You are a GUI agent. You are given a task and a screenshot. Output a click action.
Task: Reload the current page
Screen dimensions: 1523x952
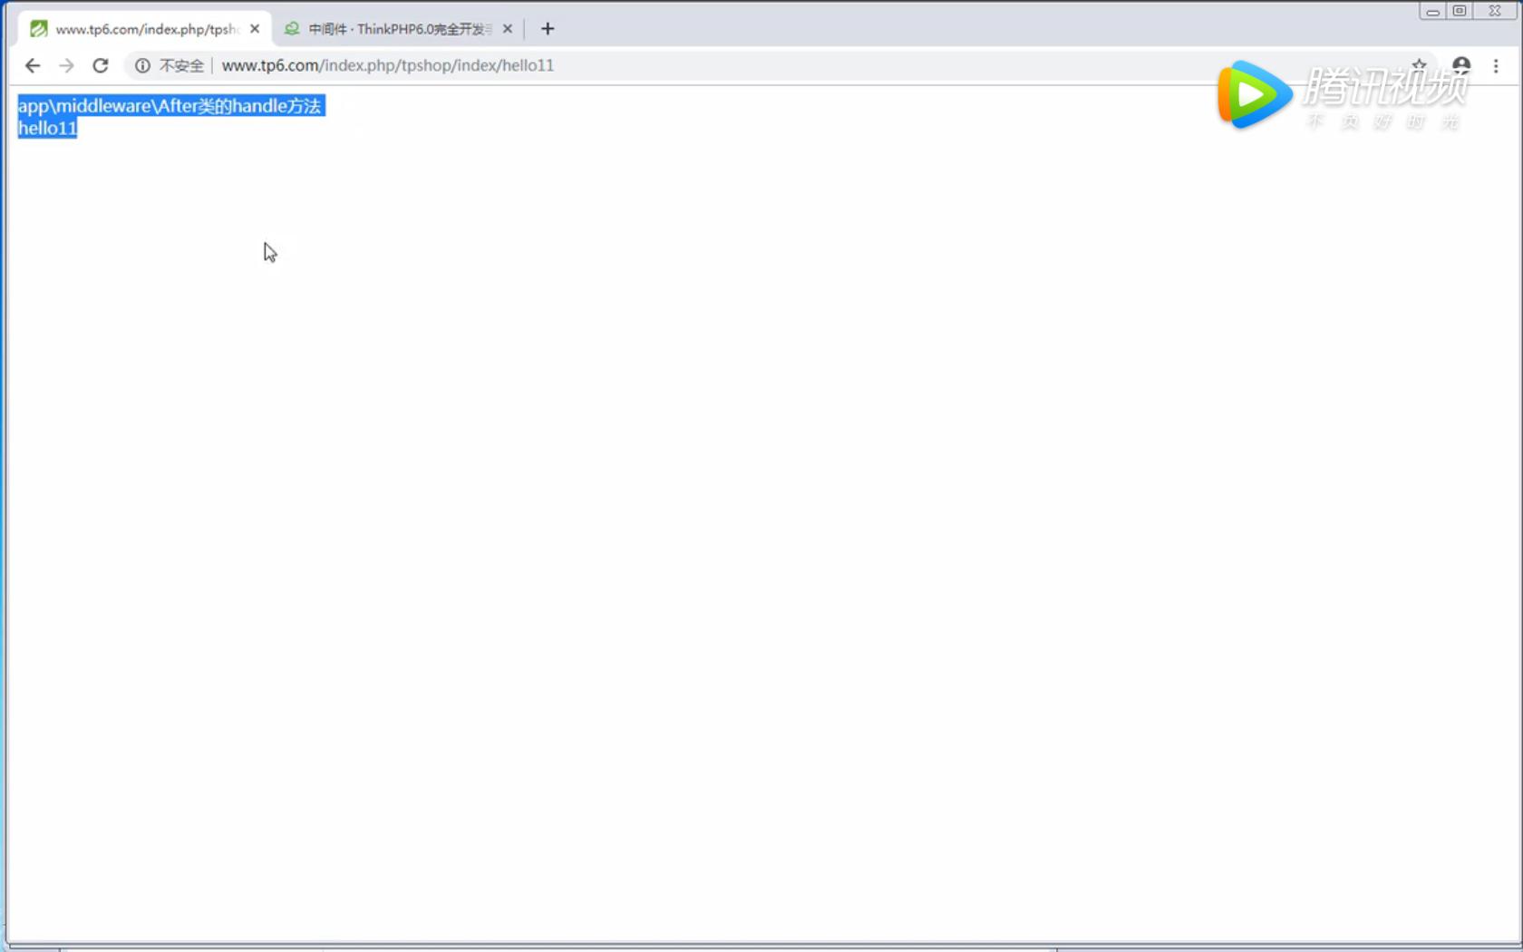[x=101, y=65]
